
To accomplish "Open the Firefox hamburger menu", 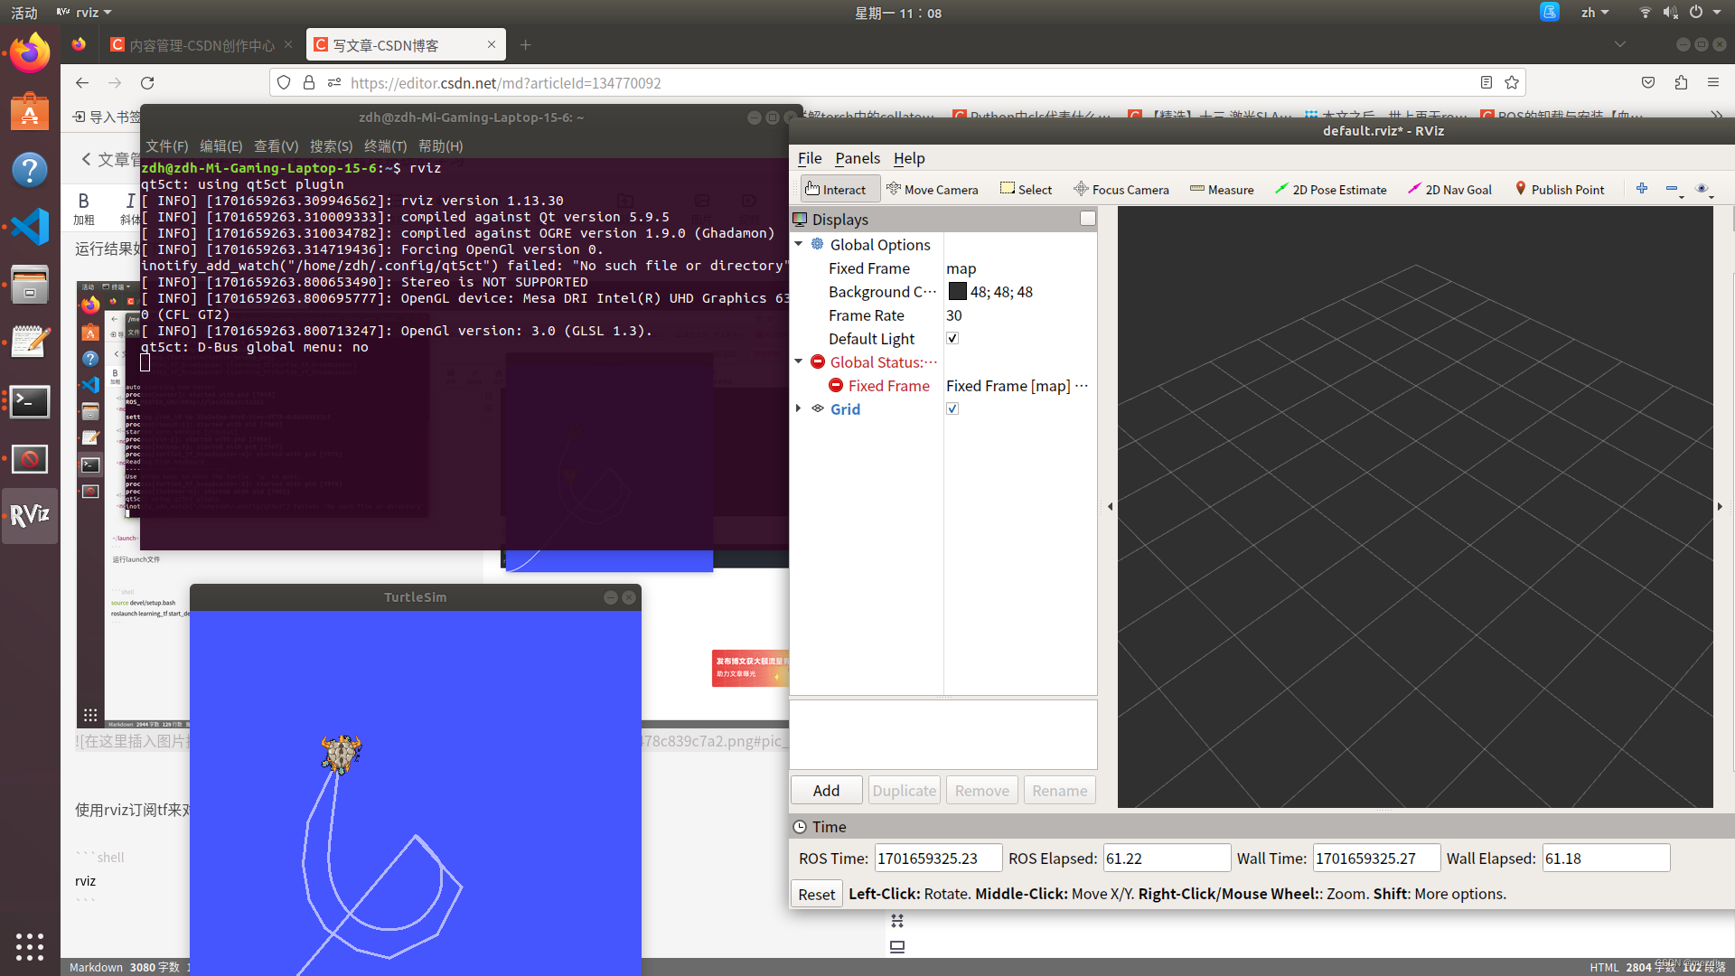I will click(x=1713, y=82).
